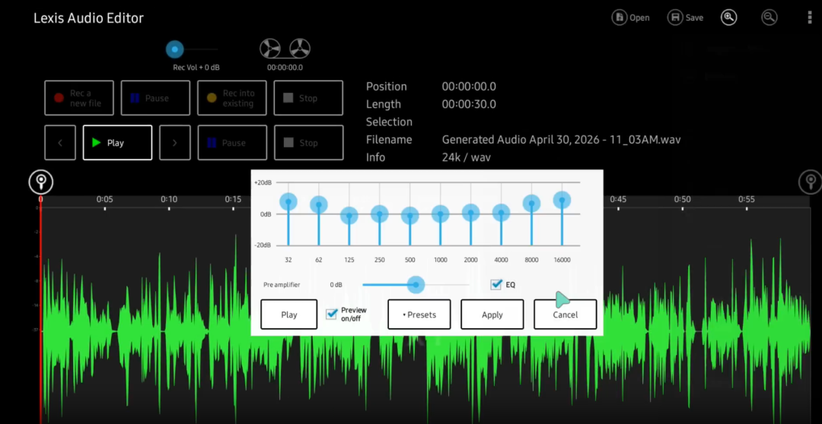Click the Stop button in the playback row
Viewport: 822px width, 424px height.
click(x=308, y=142)
